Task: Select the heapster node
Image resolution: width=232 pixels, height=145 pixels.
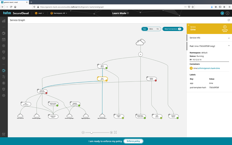Action: tap(75, 104)
